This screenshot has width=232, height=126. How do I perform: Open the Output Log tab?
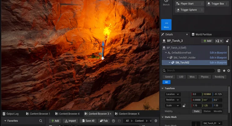click(11, 114)
